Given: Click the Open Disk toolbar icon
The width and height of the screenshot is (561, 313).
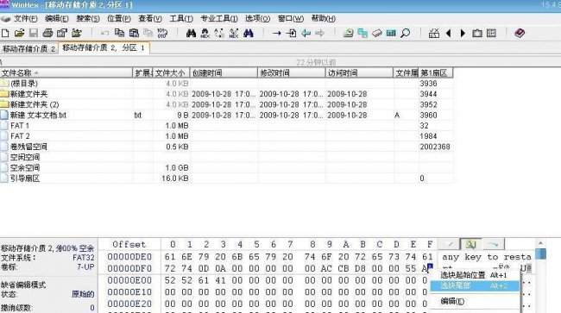Looking at the screenshot, I should (348, 34).
